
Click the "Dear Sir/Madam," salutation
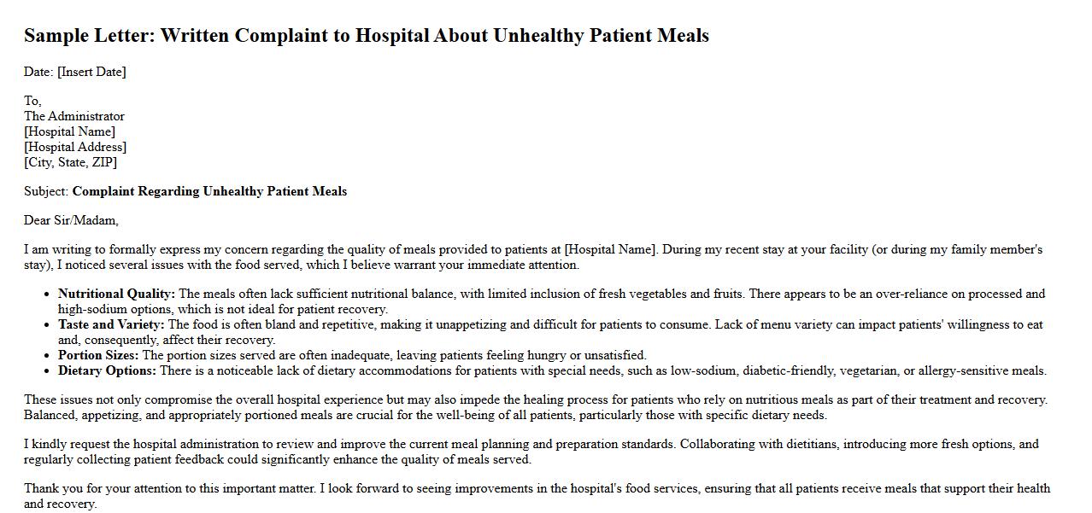pos(71,220)
